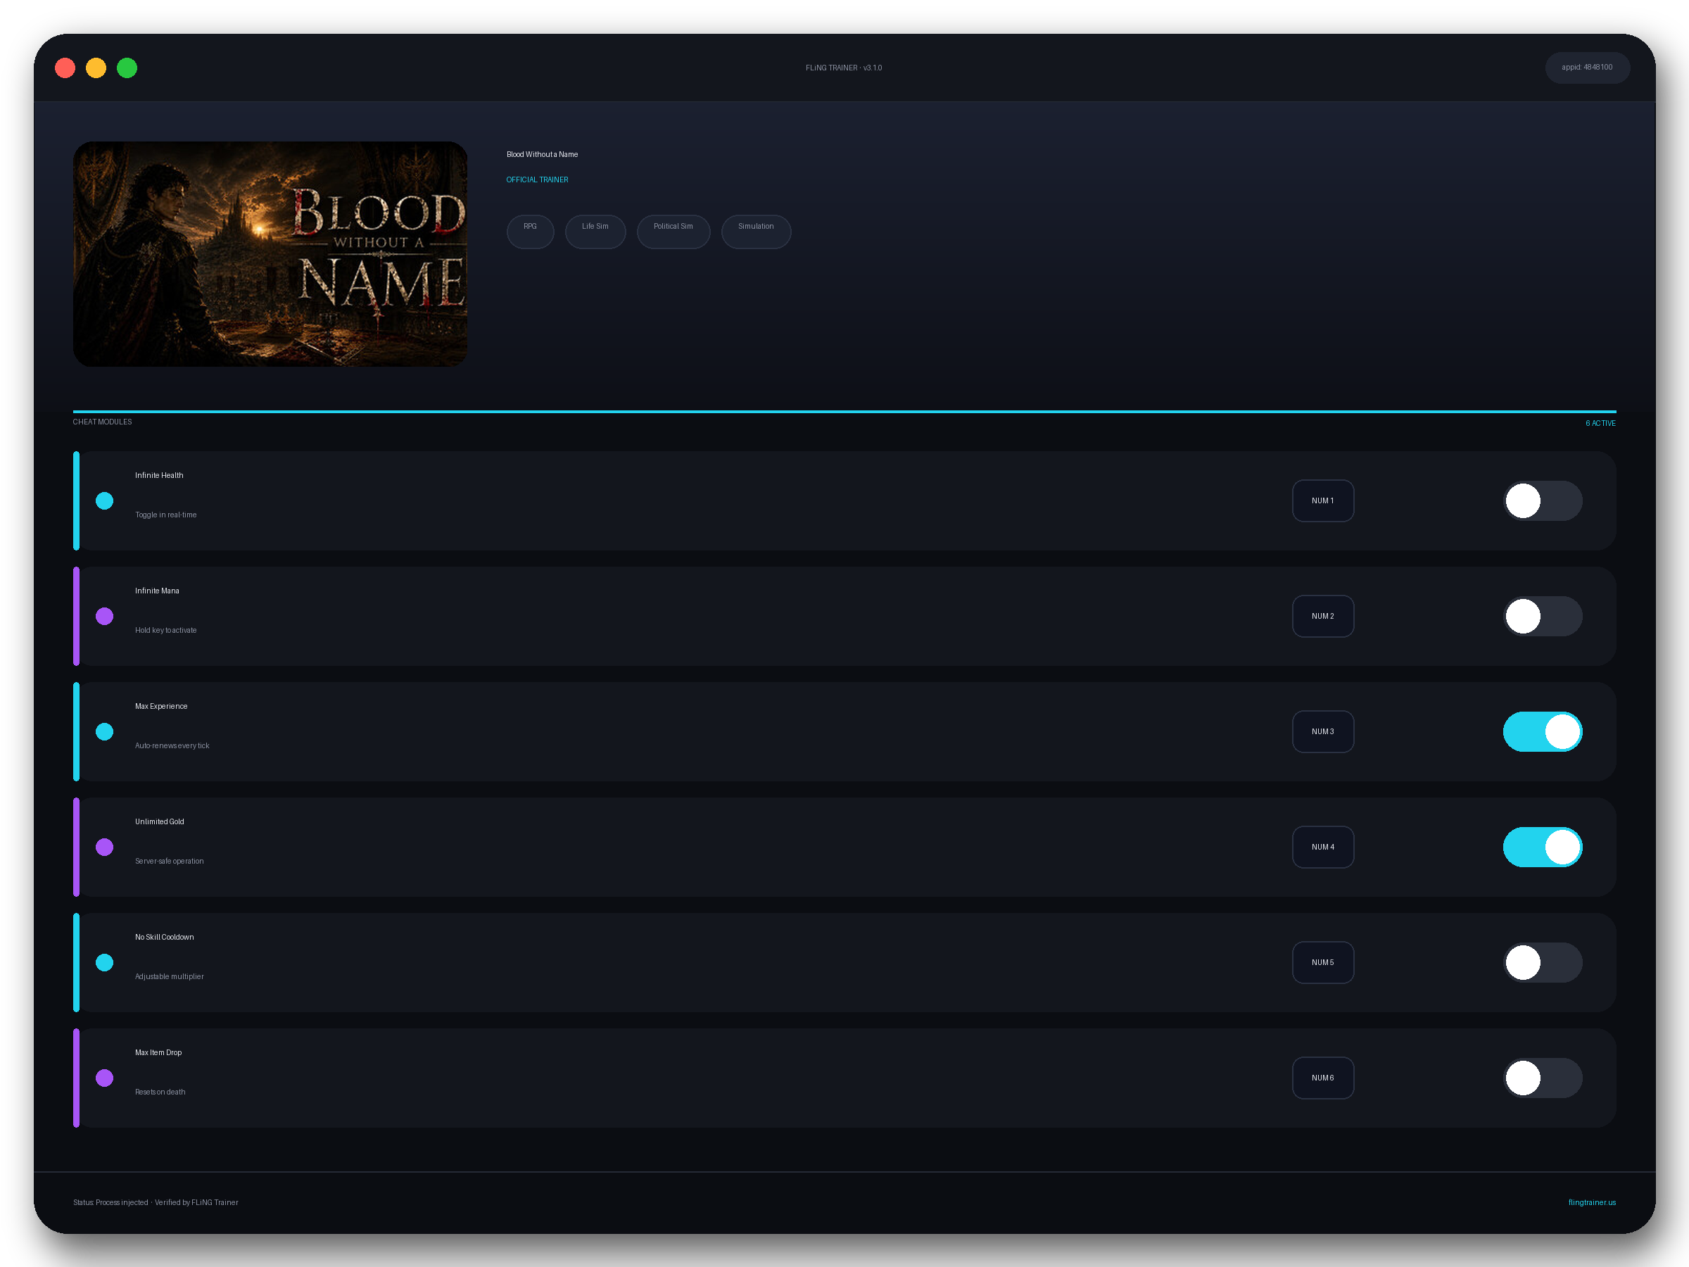This screenshot has height=1267, width=1689.
Task: Turn on the Max Item Drop toggle
Action: (x=1543, y=1078)
